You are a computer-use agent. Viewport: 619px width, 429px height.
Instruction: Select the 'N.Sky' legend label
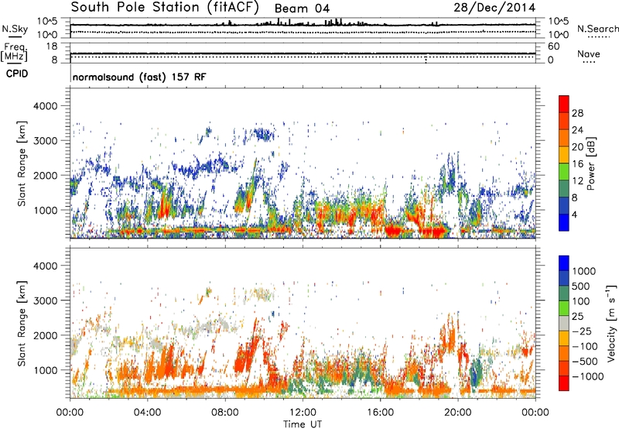click(x=15, y=29)
